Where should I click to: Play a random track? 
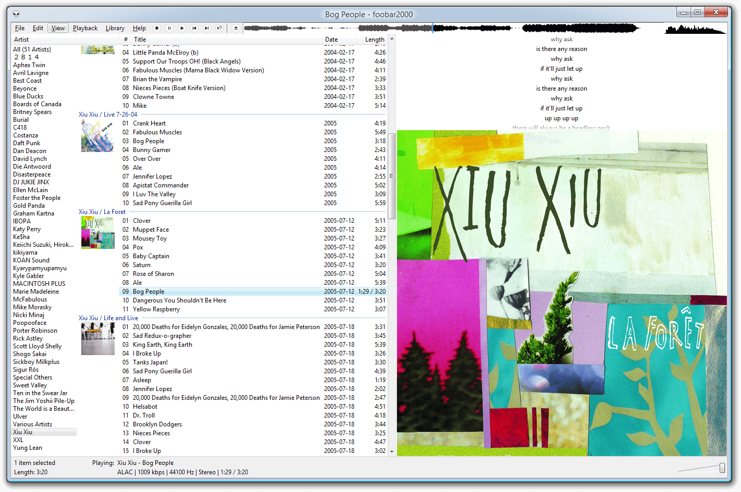pos(219,28)
